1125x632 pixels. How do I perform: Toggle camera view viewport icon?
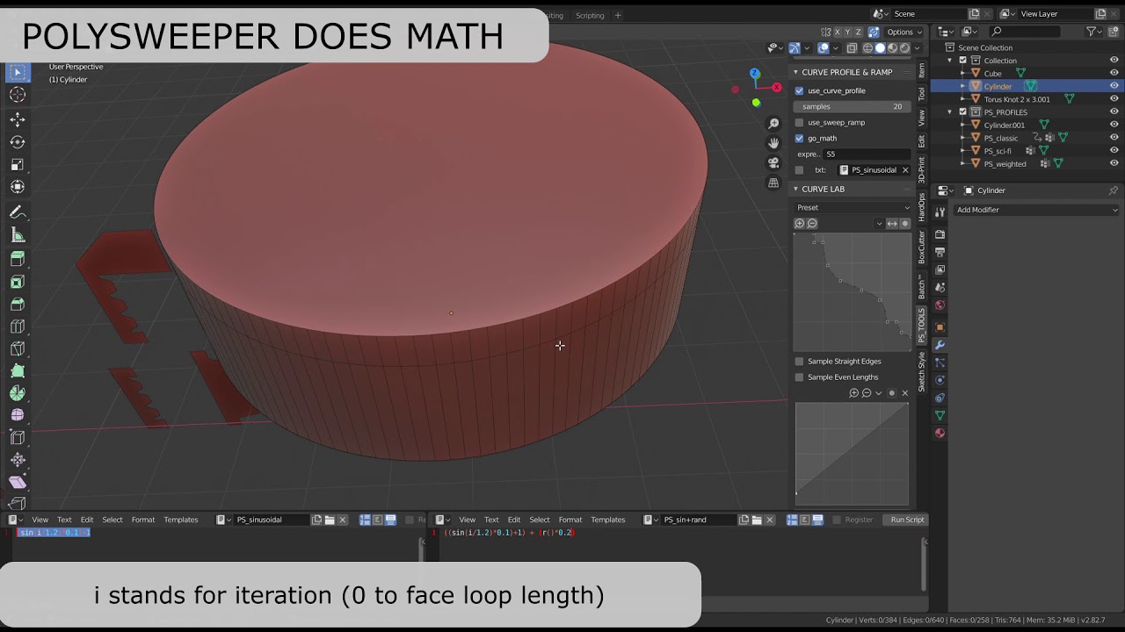pos(773,162)
